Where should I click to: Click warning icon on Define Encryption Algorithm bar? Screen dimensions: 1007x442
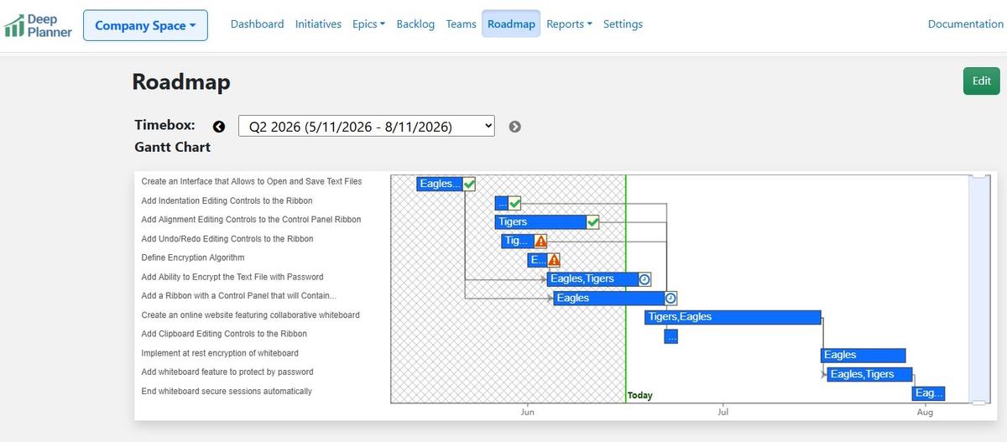click(554, 260)
